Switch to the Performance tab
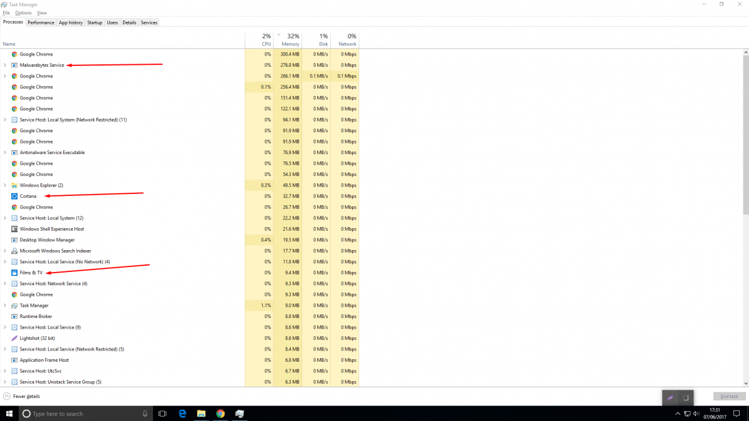 tap(41, 22)
